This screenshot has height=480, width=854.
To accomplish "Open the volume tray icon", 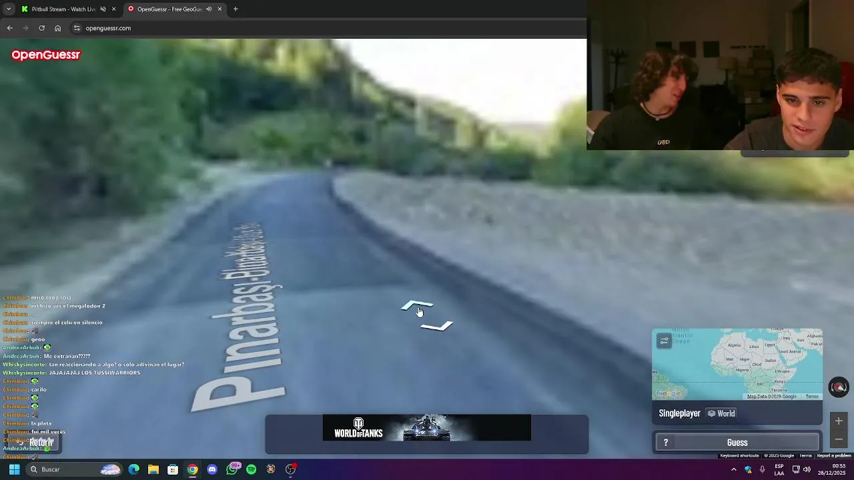I will (807, 469).
